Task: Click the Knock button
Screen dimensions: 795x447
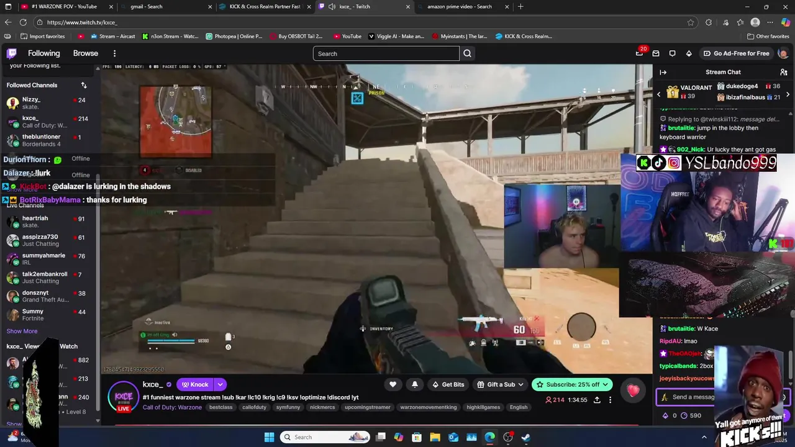Action: pyautogui.click(x=194, y=384)
